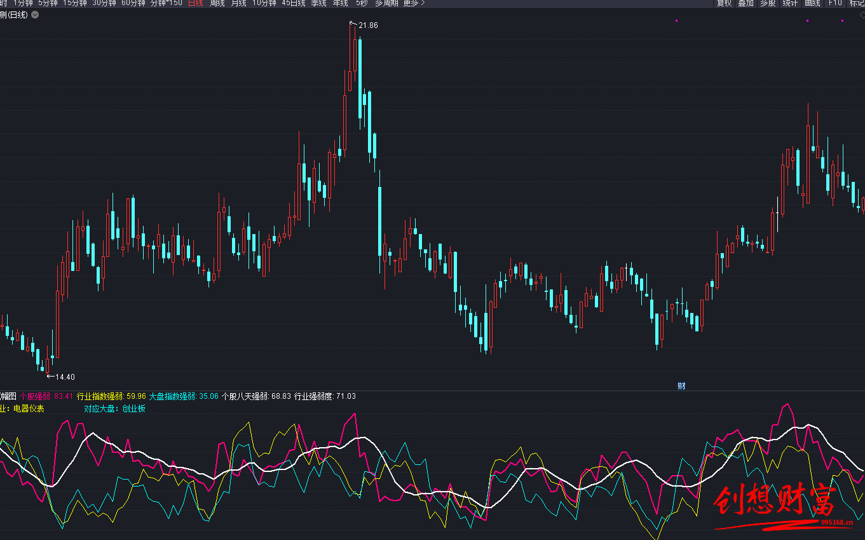
Task: Expand the 更多 periods menu
Action: pyautogui.click(x=414, y=3)
